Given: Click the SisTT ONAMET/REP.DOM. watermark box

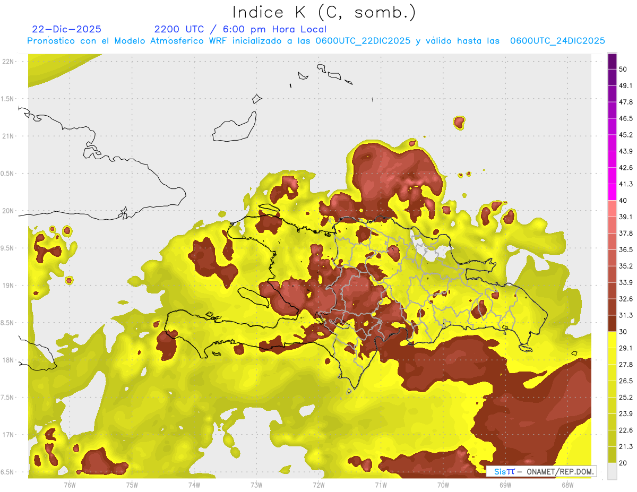Looking at the screenshot, I should 541,471.
